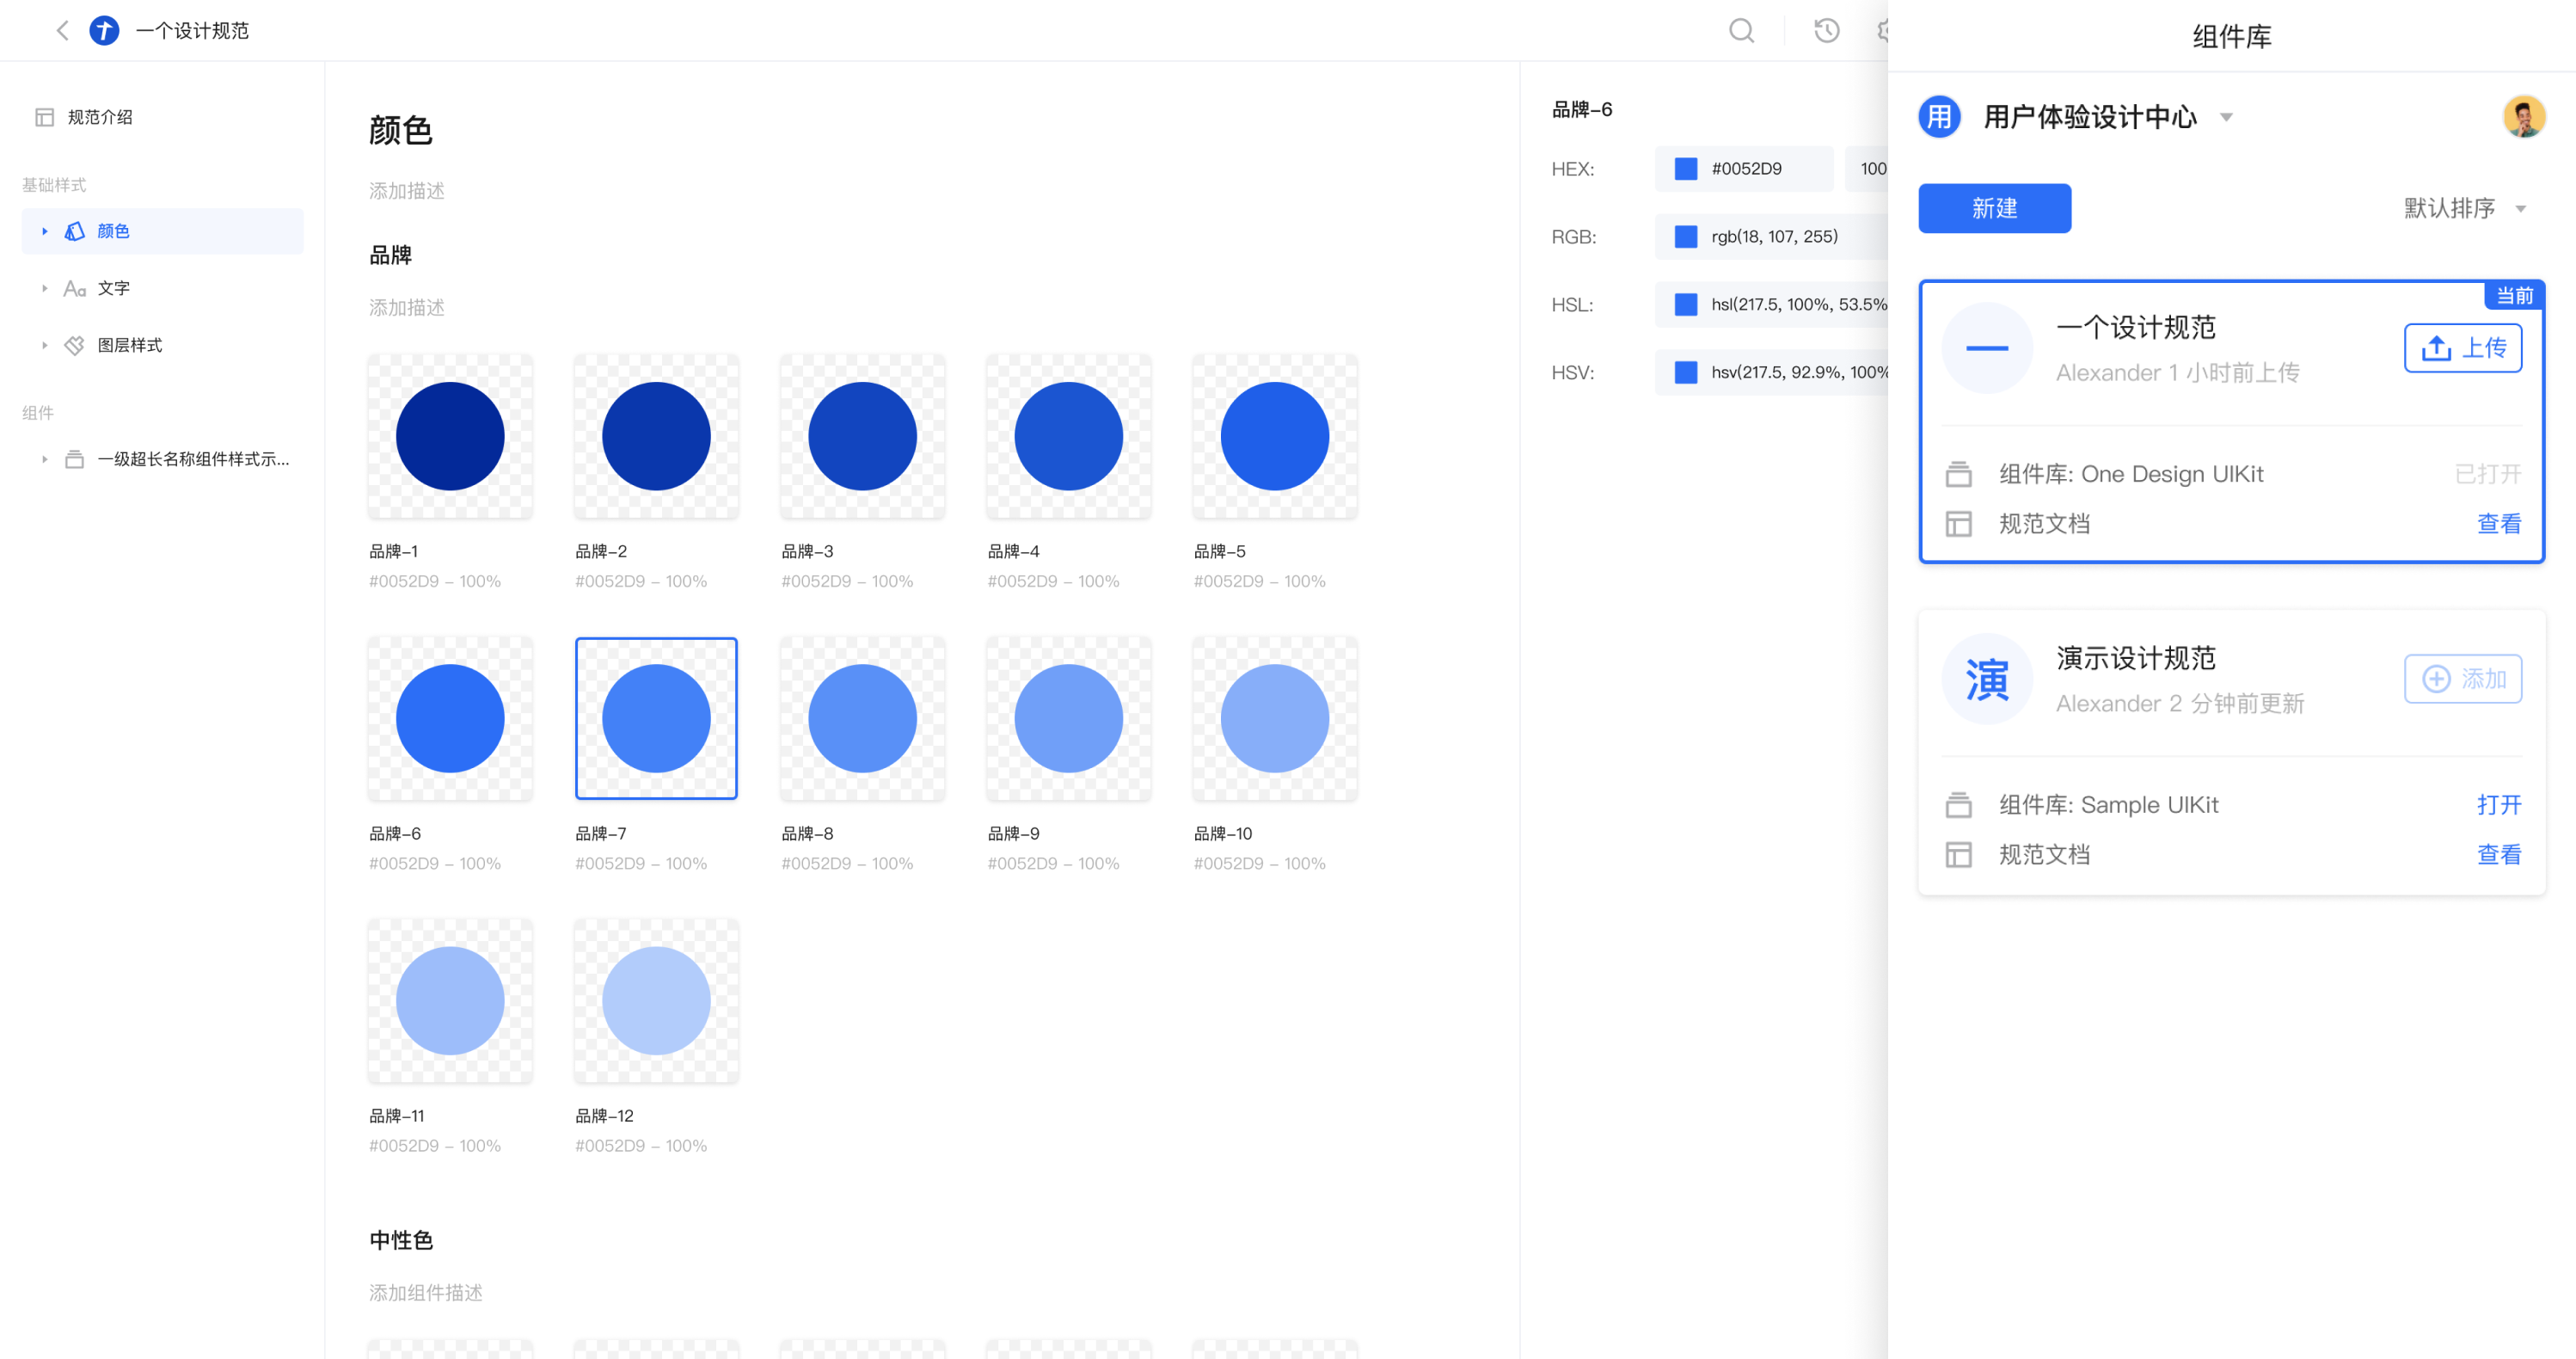Open the 用户体验设计中心 team dropdown arrow
Viewport: 2576px width, 1359px height.
(x=2226, y=117)
